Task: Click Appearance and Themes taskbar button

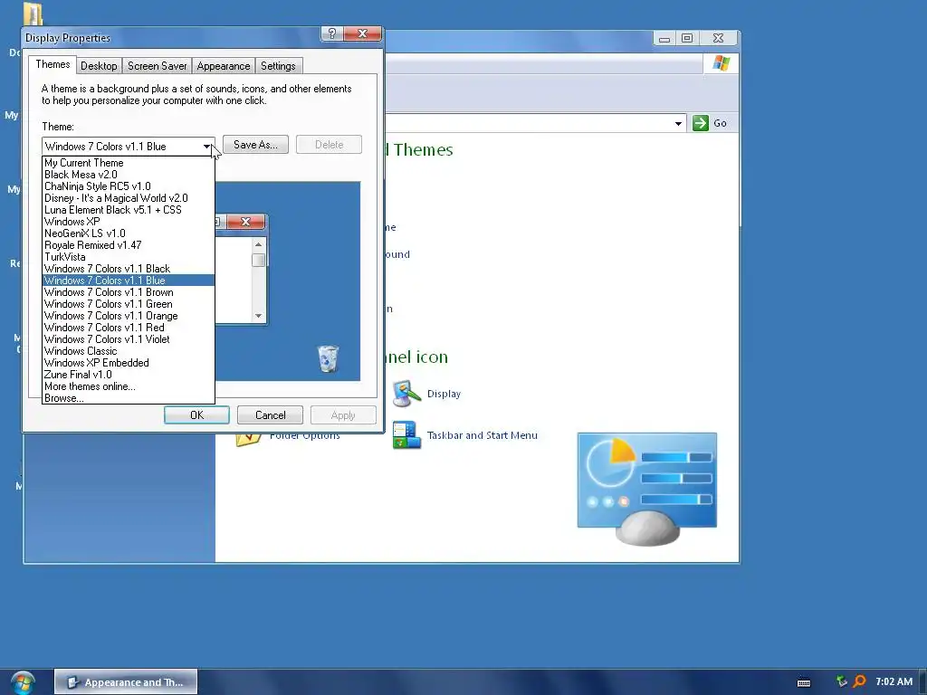Action: (126, 682)
